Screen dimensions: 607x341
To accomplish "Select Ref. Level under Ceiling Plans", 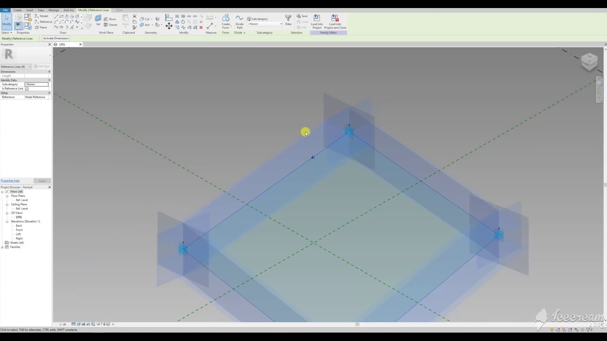I will click(x=21, y=209).
